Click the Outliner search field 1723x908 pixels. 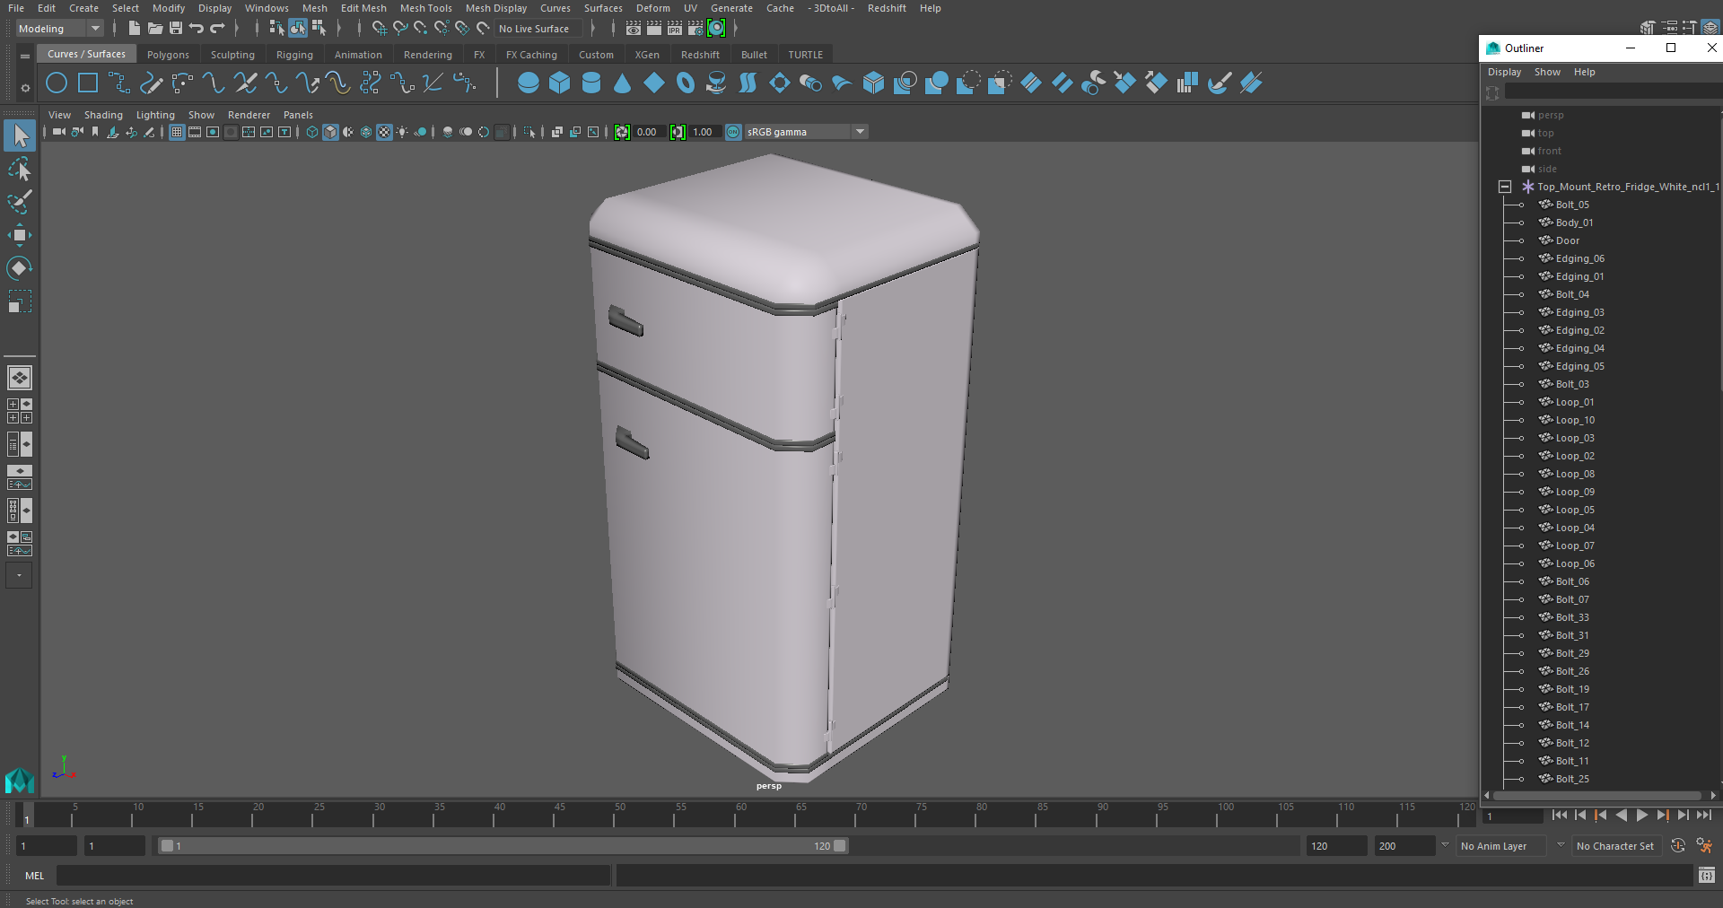coord(1613,92)
